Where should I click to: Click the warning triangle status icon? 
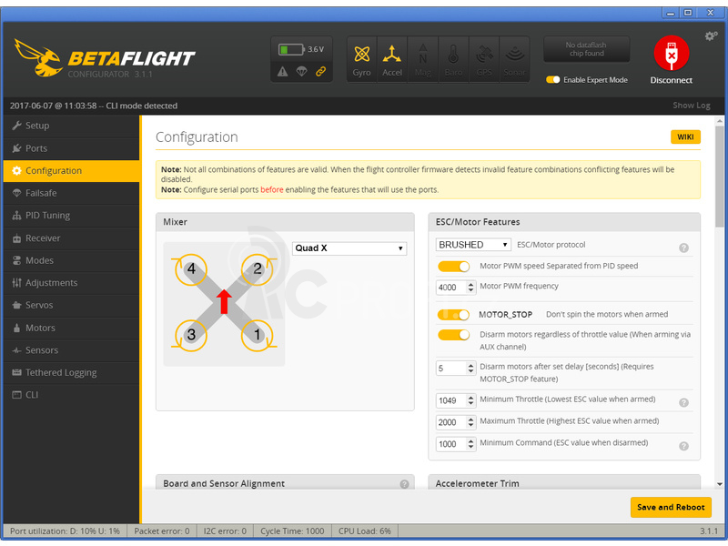coord(282,72)
